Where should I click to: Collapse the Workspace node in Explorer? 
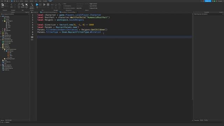click(1, 16)
